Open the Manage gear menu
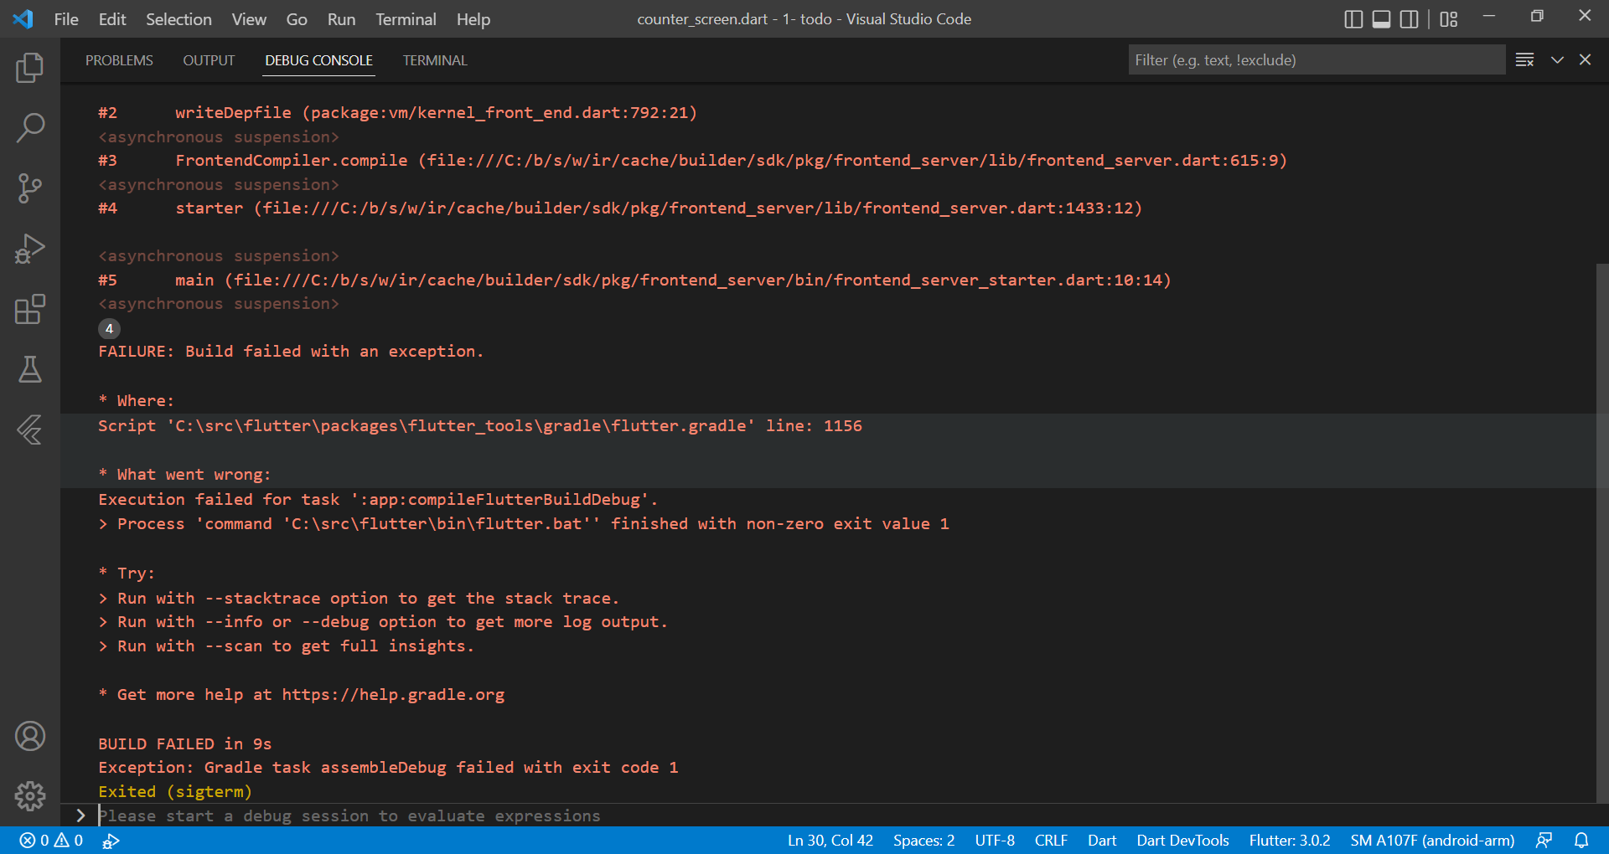Image resolution: width=1609 pixels, height=854 pixels. pos(30,796)
